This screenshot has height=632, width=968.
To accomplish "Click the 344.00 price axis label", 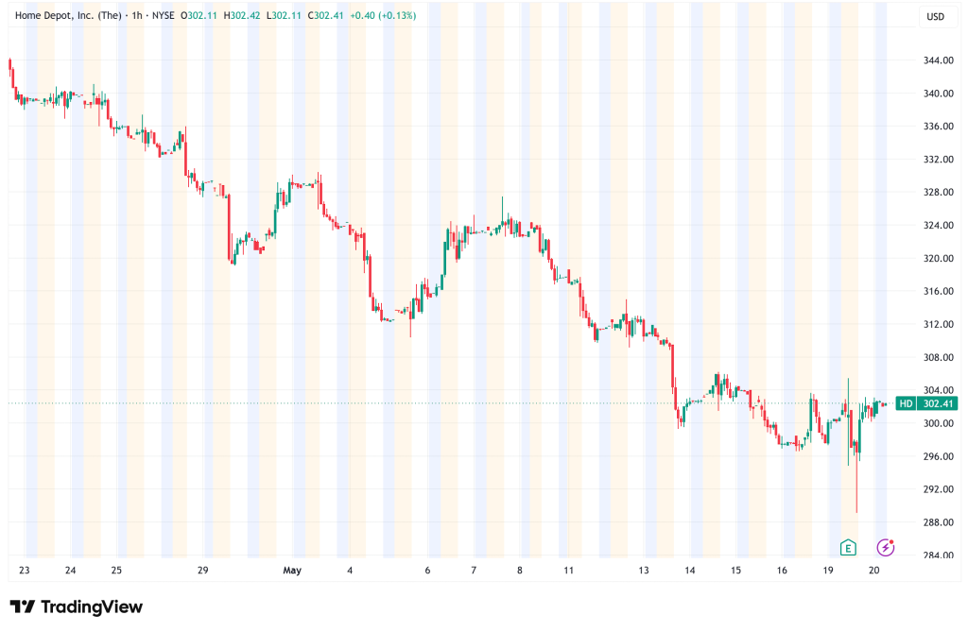I will click(939, 60).
